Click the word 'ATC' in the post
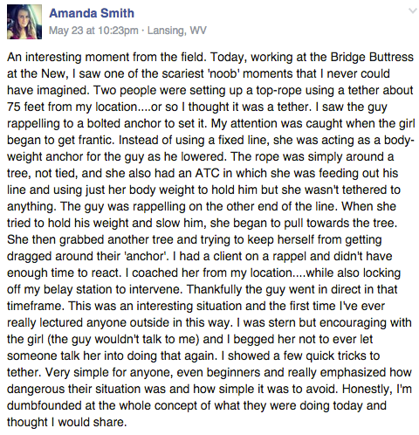 [207, 173]
